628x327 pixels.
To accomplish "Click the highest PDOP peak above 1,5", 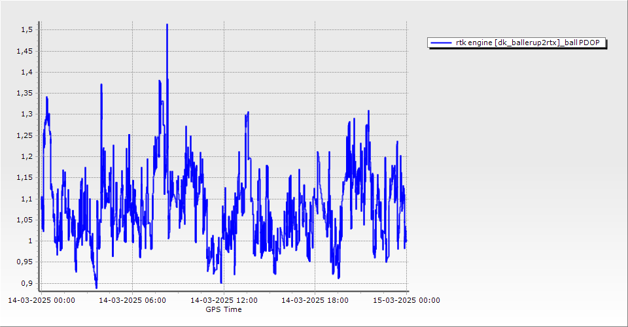I will (167, 25).
